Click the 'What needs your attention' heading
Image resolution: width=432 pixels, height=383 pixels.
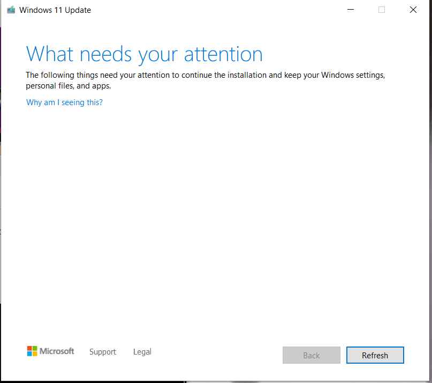145,54
